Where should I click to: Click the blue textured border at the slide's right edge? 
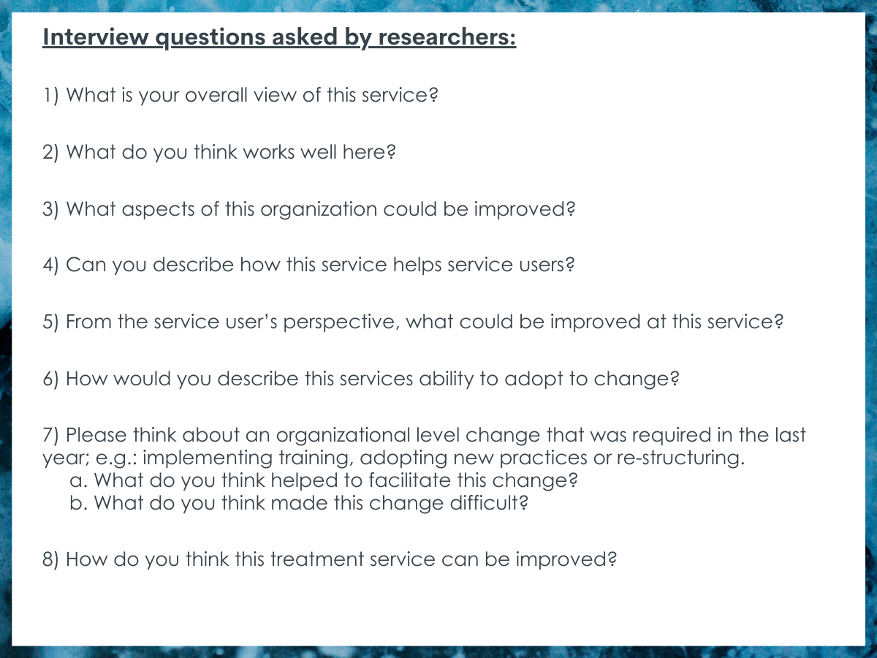tap(870, 329)
